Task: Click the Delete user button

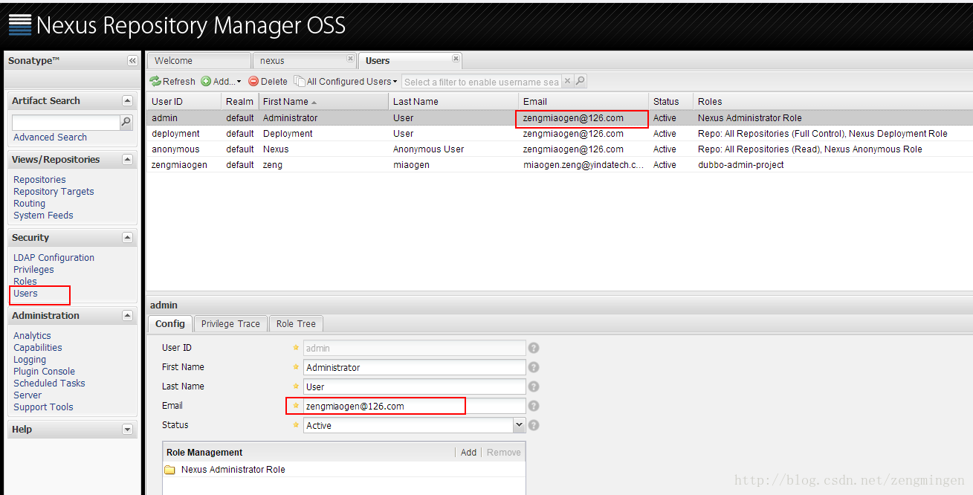Action: tap(268, 82)
